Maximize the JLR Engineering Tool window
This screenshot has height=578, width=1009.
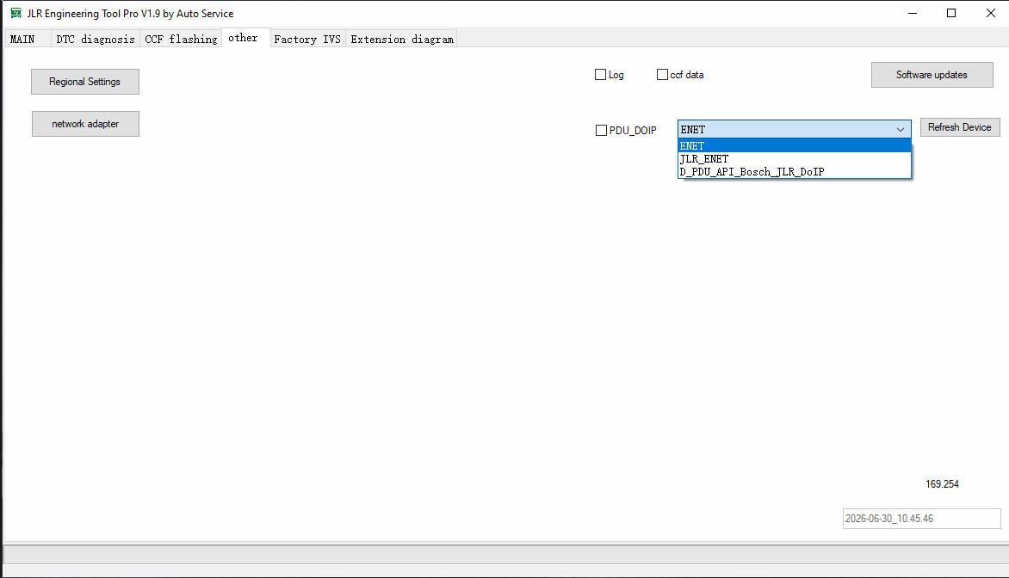[951, 13]
